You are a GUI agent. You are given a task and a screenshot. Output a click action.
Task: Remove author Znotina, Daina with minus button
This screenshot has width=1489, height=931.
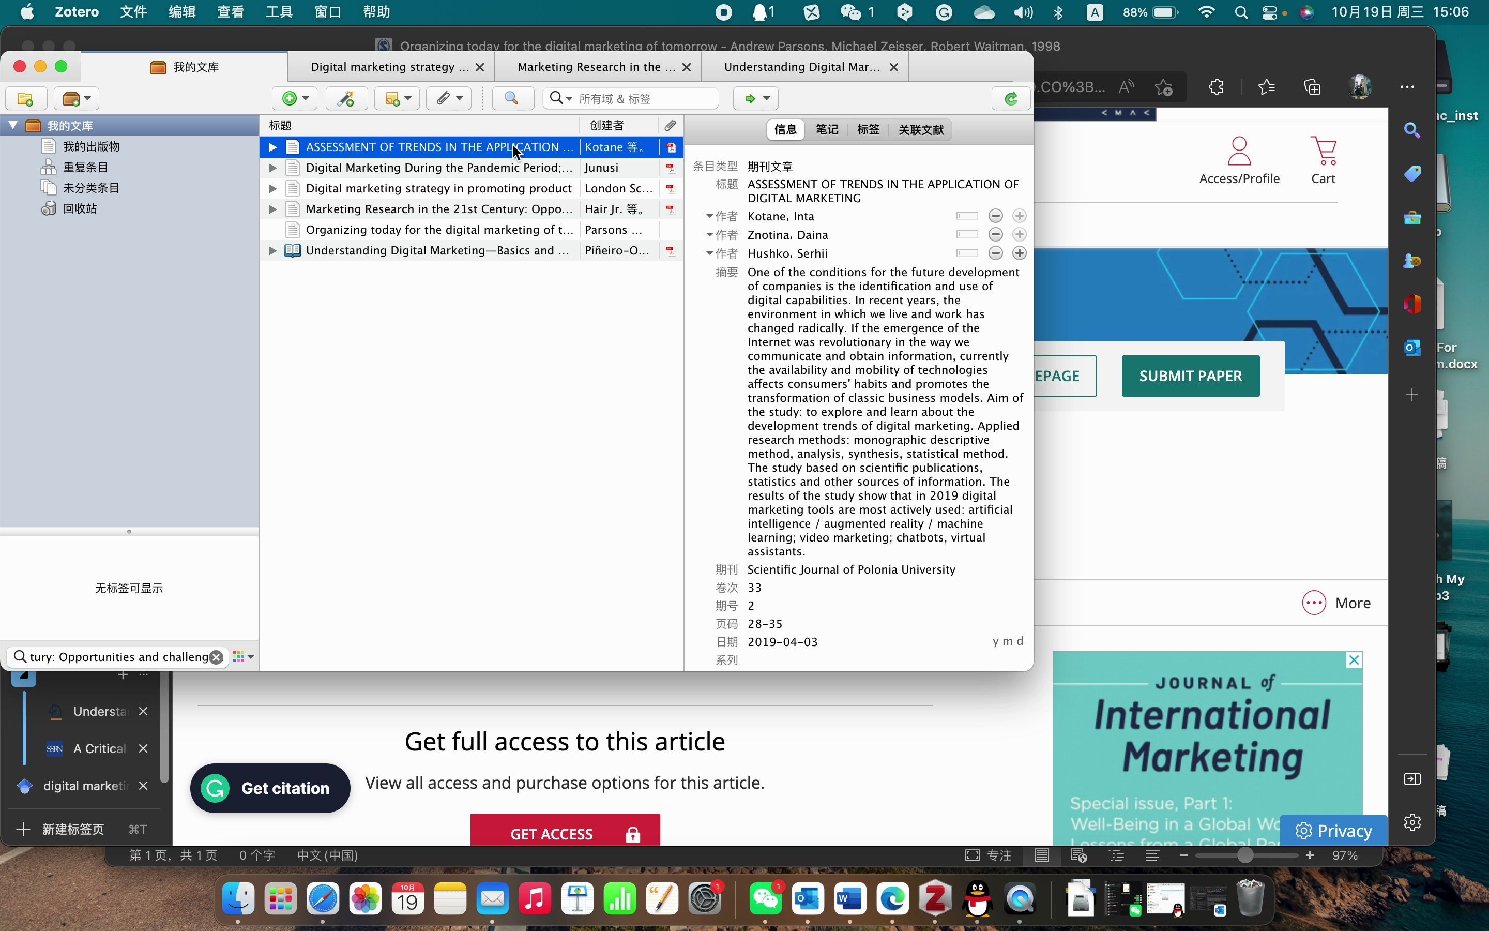point(996,235)
